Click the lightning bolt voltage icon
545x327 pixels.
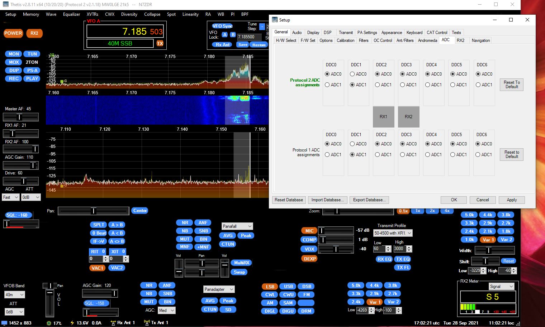click(x=72, y=323)
